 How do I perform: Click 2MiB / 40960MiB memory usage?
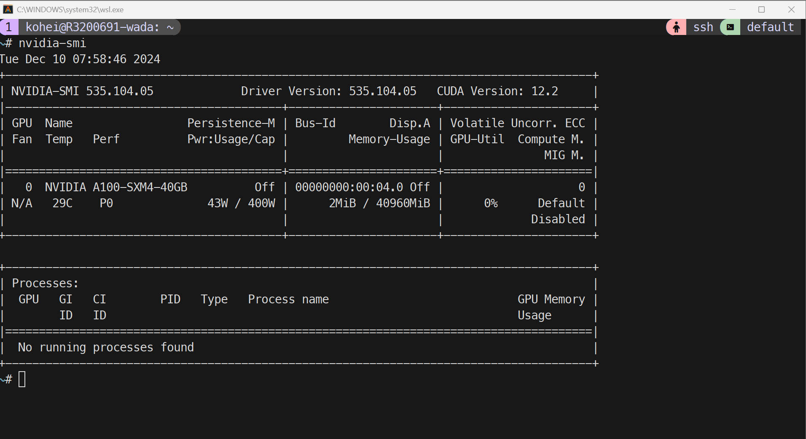point(379,203)
